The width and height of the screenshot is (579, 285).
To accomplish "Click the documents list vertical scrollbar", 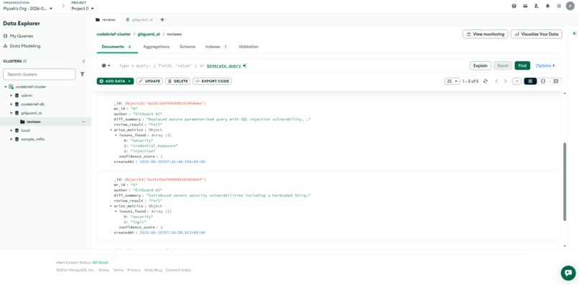I will point(564,182).
